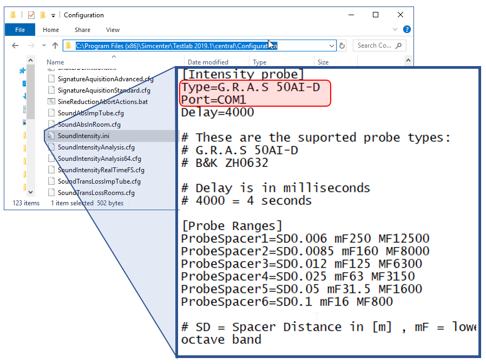Viewport: 486px width, 364px height.
Task: Select the SignatureAquisitionStandard.cfg file name
Action: (104, 90)
